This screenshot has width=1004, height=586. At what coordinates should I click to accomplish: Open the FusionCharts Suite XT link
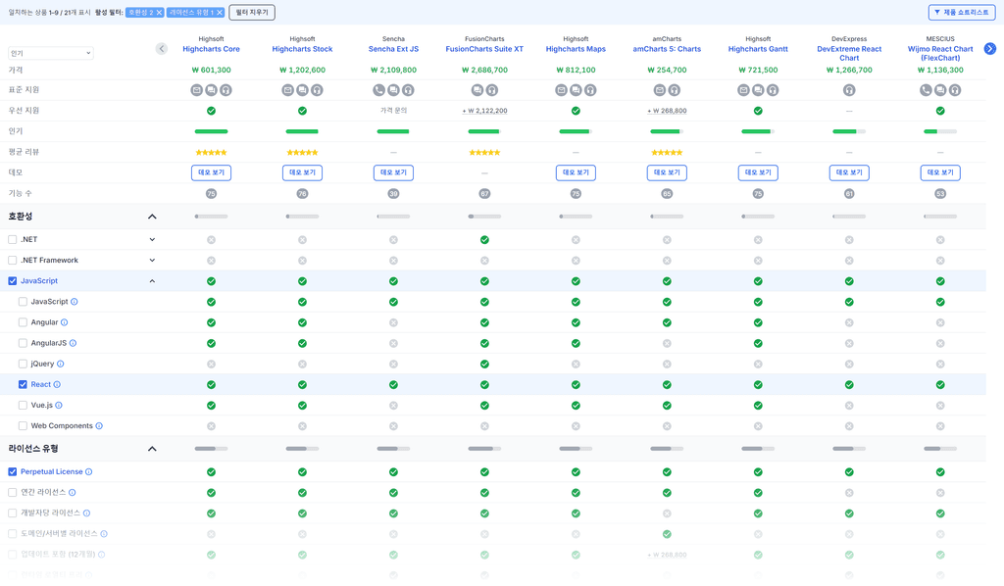[x=484, y=49]
